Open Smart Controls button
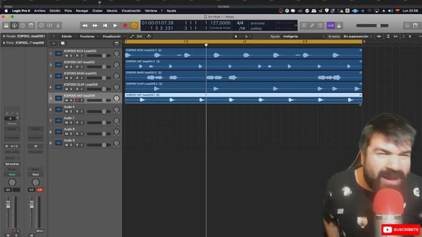The height and width of the screenshot is (237, 422). pyautogui.click(x=42, y=26)
